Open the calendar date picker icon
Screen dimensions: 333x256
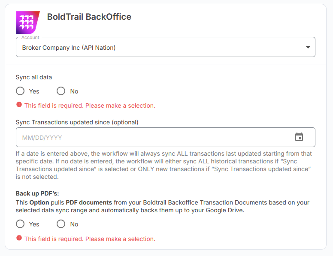point(299,137)
